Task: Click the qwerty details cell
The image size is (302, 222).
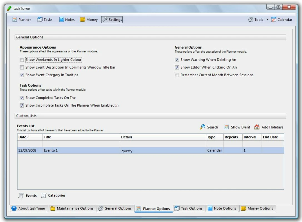Action: click(x=163, y=150)
